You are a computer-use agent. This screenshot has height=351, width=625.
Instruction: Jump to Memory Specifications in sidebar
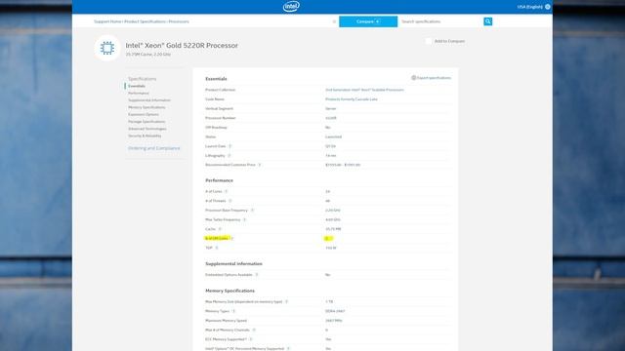[x=146, y=107]
